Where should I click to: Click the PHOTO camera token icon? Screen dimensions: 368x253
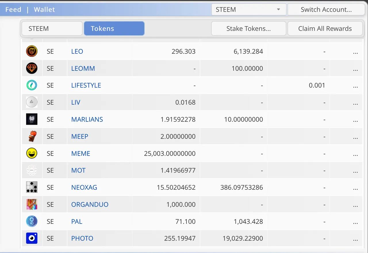pos(32,238)
